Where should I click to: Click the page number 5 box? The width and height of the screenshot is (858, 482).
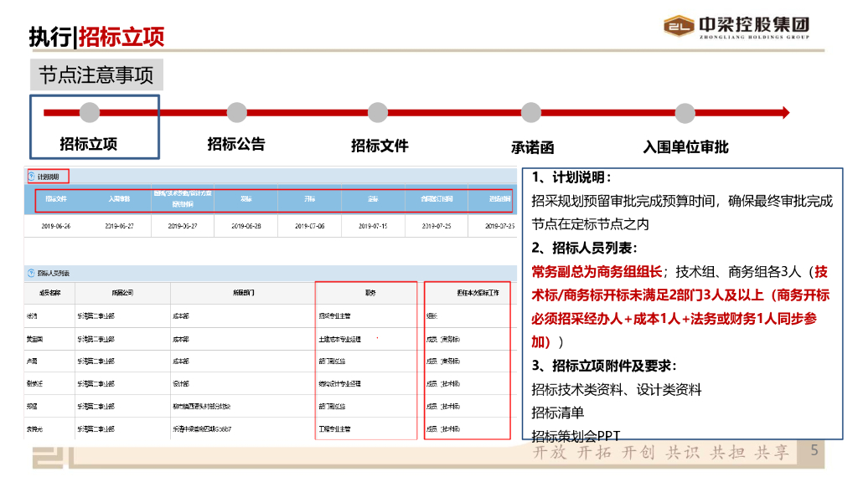[x=814, y=450]
